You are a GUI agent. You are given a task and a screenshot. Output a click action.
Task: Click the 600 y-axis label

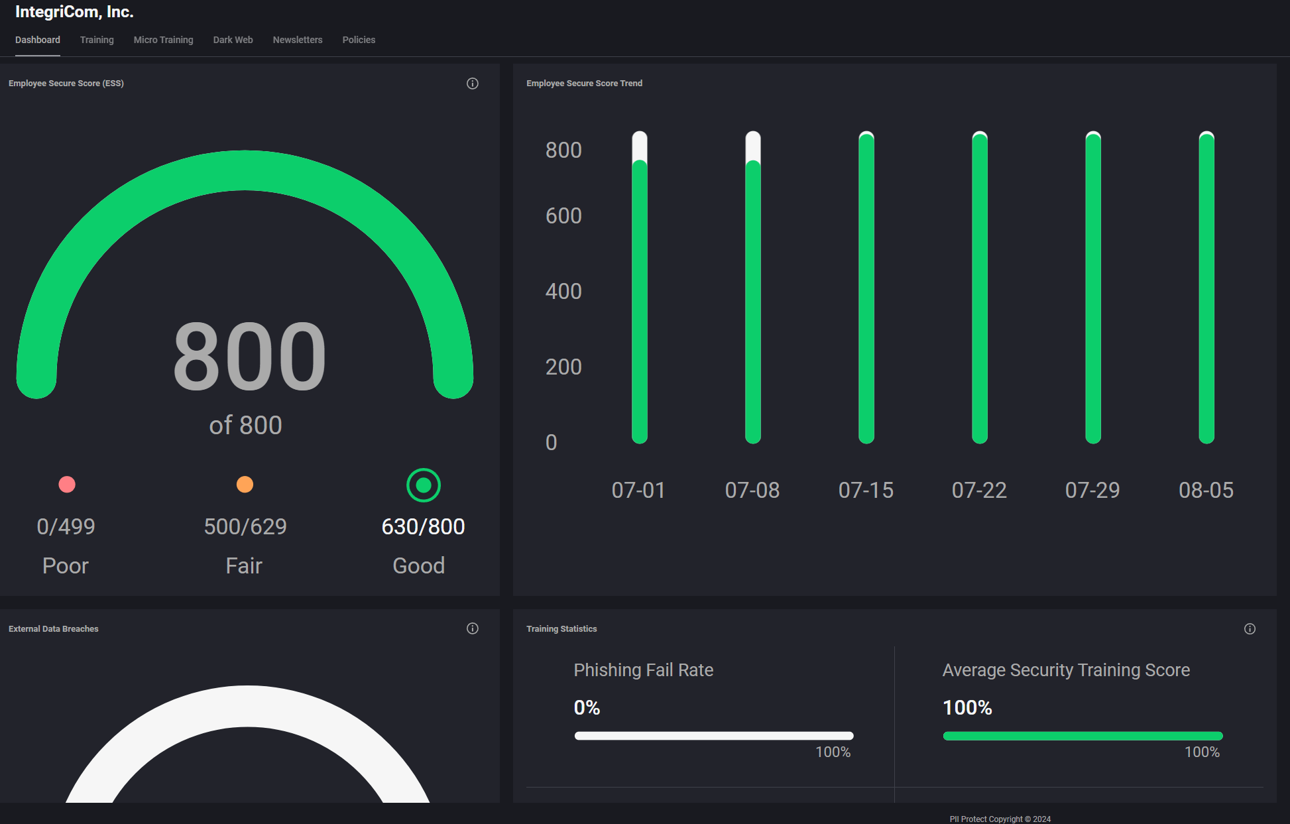[x=563, y=216]
